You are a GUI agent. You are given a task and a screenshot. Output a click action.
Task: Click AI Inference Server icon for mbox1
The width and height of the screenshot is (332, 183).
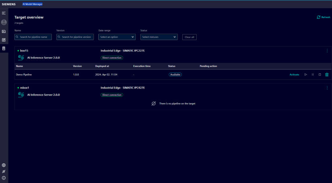pos(21,95)
